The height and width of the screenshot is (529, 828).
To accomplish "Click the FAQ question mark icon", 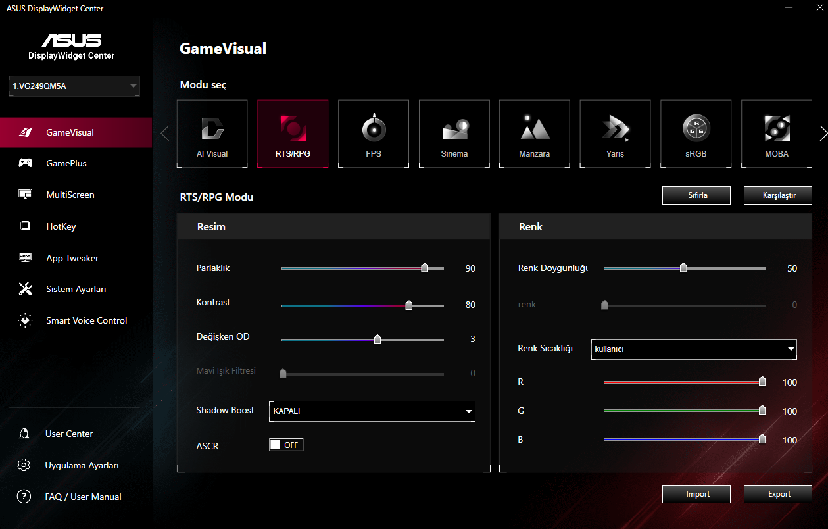I will pos(24,497).
